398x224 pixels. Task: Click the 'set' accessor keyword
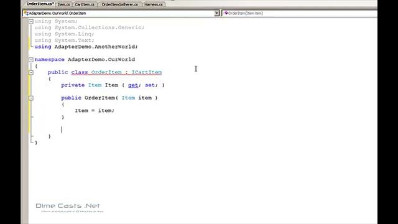(x=150, y=85)
